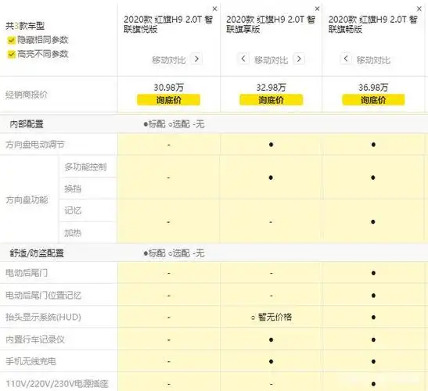The height and width of the screenshot is (391, 428).
Task: Click the 电动后尾门 row label
Action: [x=27, y=273]
